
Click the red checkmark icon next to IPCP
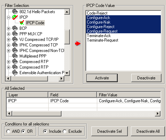(15, 17)
